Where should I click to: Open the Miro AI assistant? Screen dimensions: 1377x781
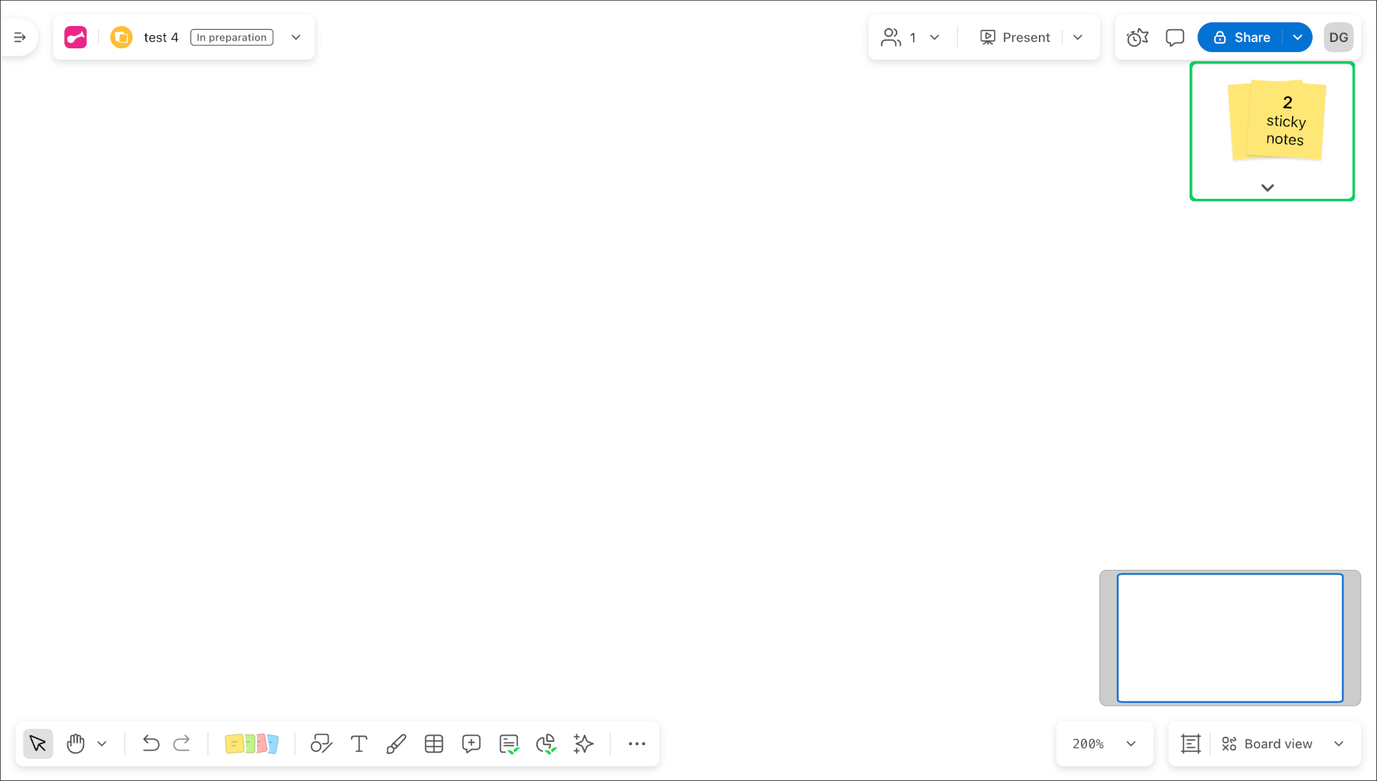tap(583, 743)
